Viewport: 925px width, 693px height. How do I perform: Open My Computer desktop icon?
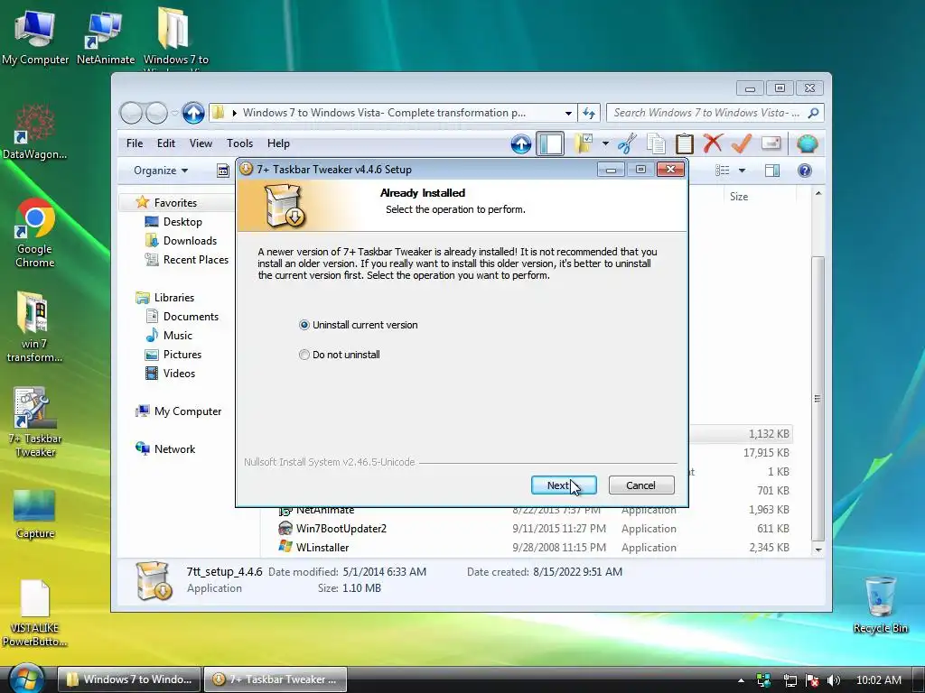pos(35,36)
